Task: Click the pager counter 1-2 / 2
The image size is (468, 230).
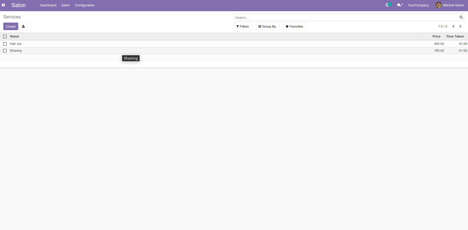Action: (443, 26)
